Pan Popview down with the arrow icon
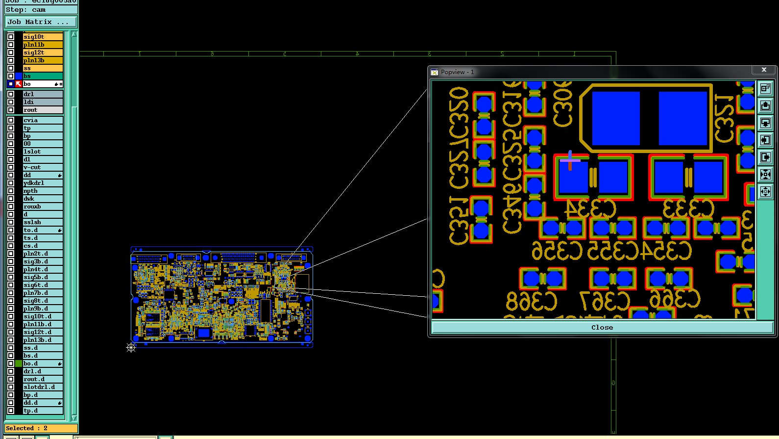 point(765,123)
